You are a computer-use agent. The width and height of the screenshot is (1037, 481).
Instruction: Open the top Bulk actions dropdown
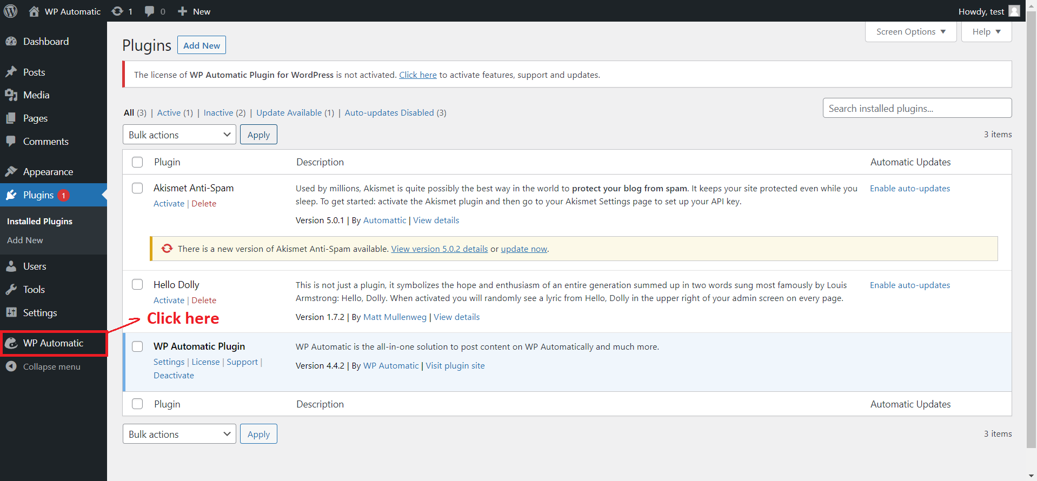(179, 135)
